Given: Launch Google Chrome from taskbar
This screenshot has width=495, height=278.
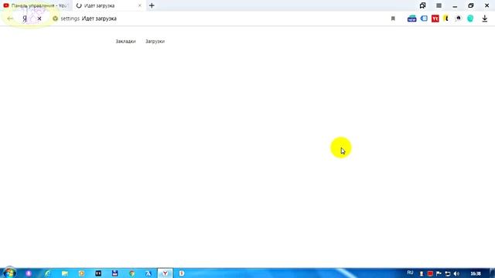Looking at the screenshot, I should click(132, 273).
